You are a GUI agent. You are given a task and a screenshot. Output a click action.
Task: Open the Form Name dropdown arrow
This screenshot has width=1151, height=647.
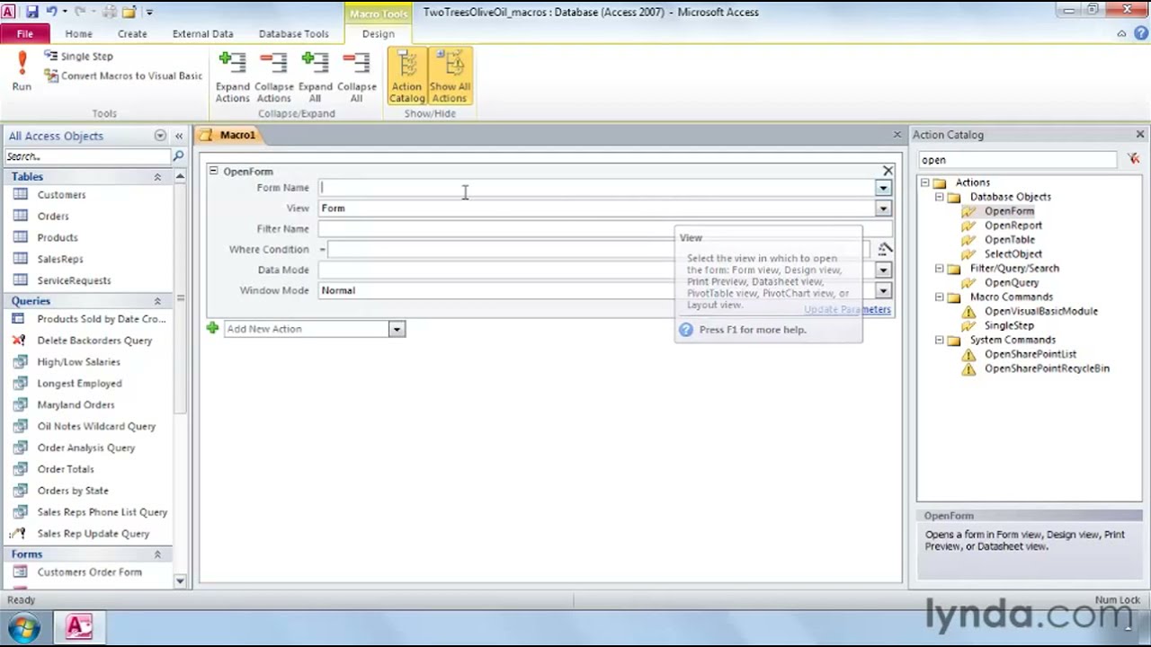click(x=883, y=188)
